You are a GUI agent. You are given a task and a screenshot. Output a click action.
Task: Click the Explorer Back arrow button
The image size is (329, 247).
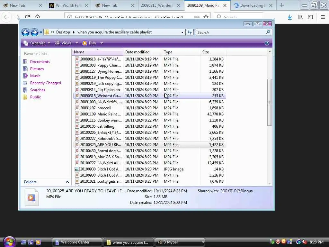[x=25, y=32]
